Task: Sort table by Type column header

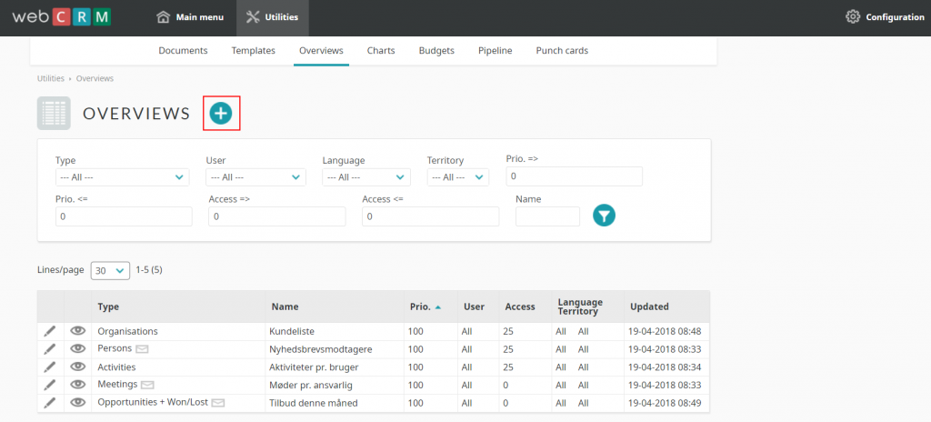Action: 109,306
